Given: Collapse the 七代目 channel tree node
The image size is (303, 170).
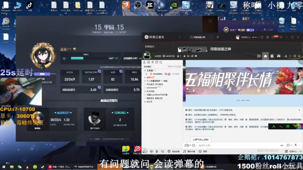Looking at the screenshot, I should coord(145,71).
